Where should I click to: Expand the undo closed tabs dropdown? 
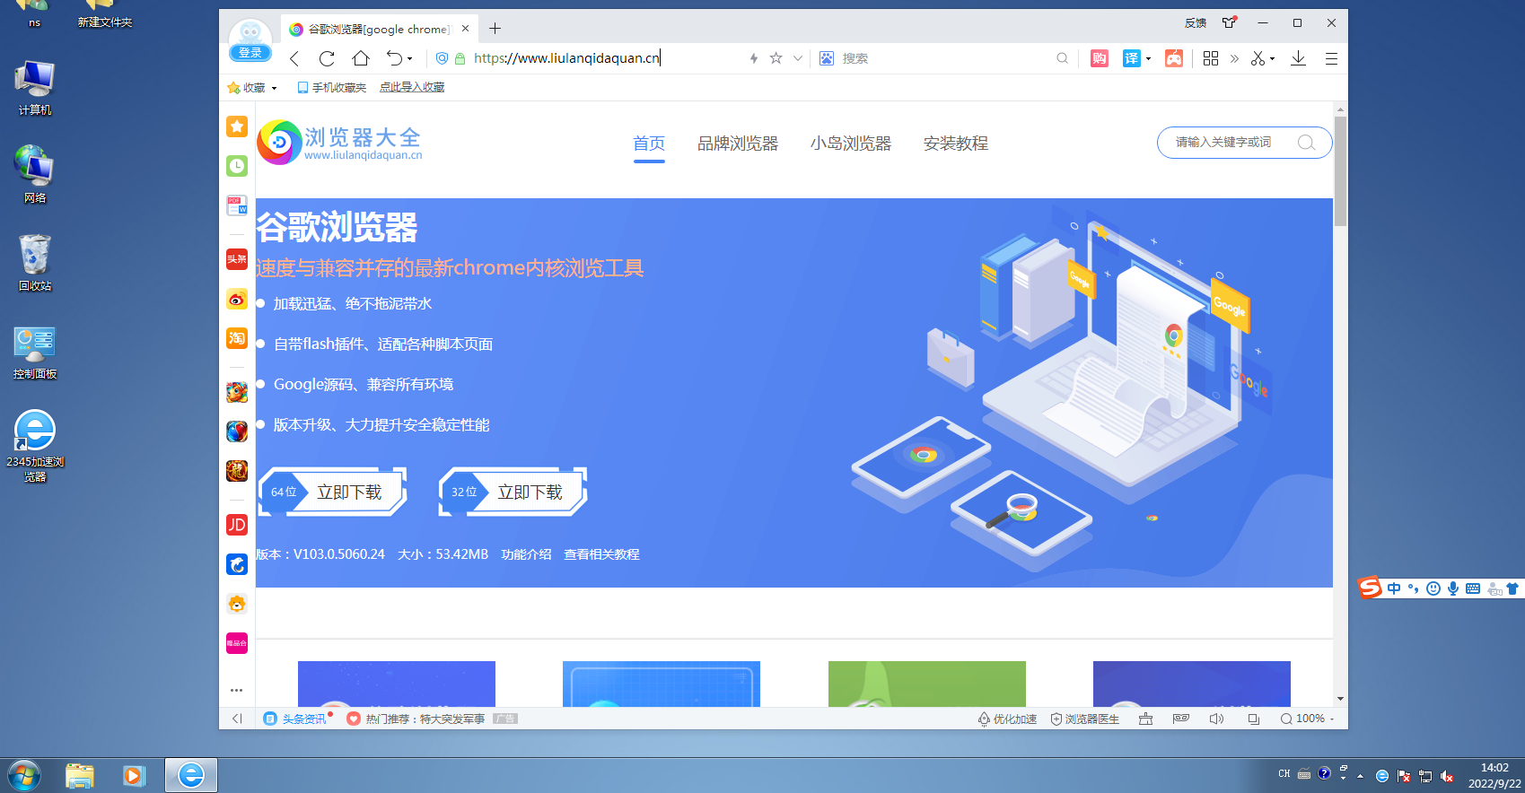click(x=410, y=59)
